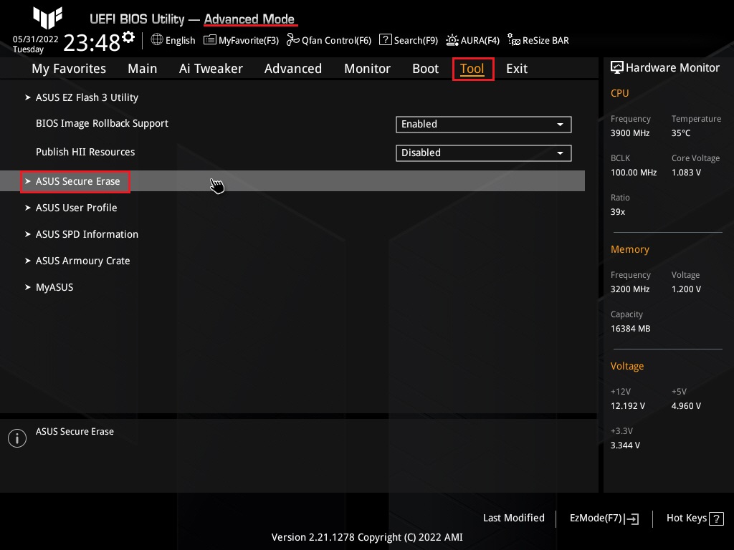Viewport: 734px width, 550px height.
Task: Open ASUS SPD Information
Action: (x=87, y=234)
